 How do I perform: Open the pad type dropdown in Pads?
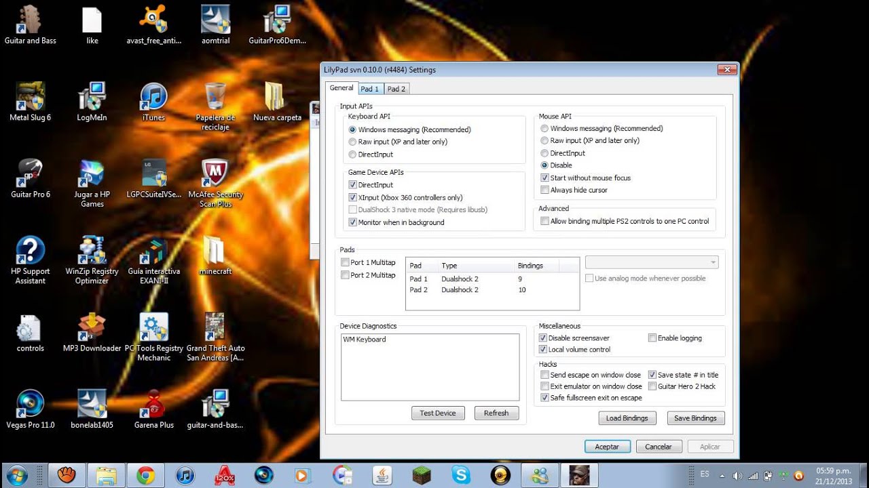[651, 262]
